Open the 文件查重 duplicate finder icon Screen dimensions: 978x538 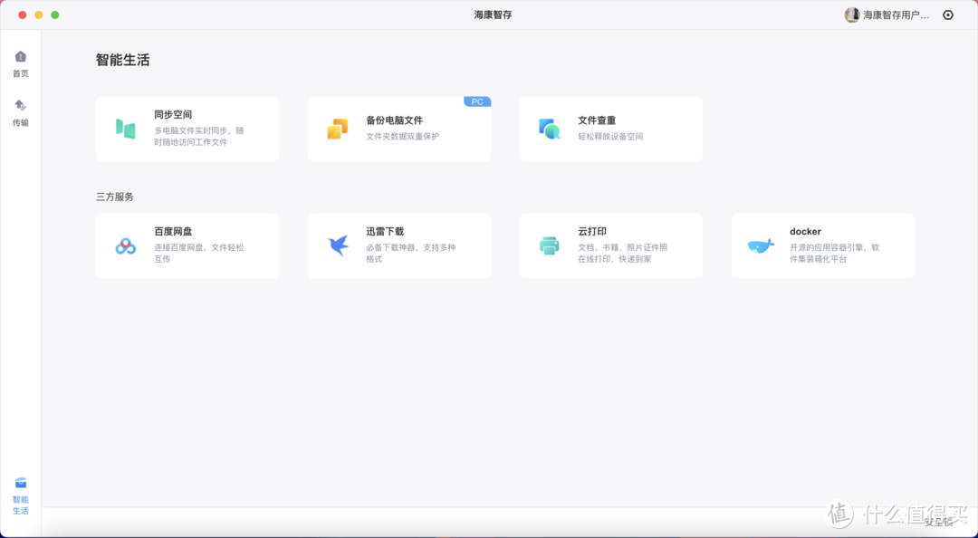[x=550, y=127]
